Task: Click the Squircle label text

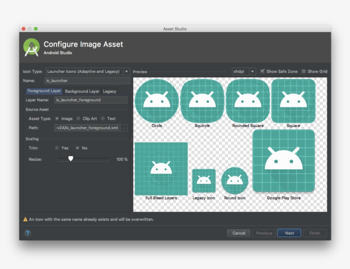Action: point(202,126)
